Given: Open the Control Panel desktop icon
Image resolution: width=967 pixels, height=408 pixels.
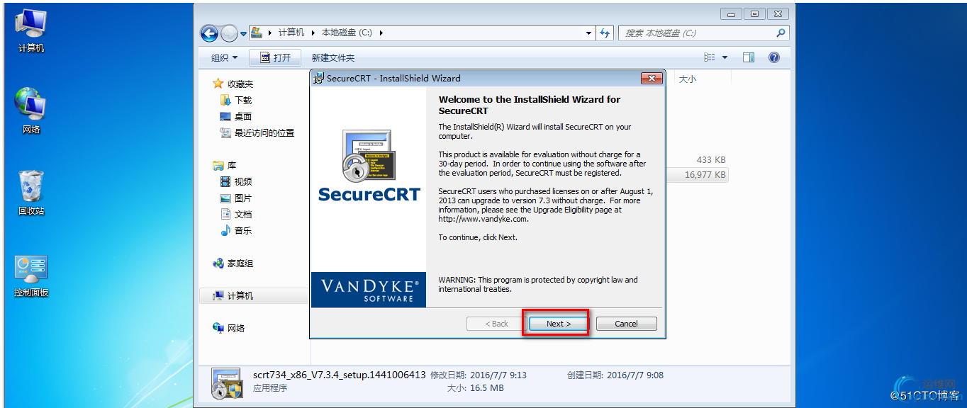Looking at the screenshot, I should tap(30, 276).
